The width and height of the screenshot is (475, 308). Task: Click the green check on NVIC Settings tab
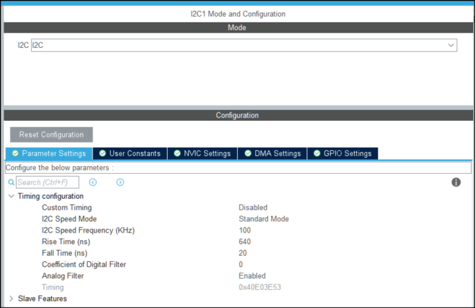click(x=177, y=153)
